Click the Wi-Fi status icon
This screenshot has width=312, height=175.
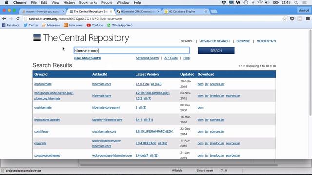click(260, 2)
